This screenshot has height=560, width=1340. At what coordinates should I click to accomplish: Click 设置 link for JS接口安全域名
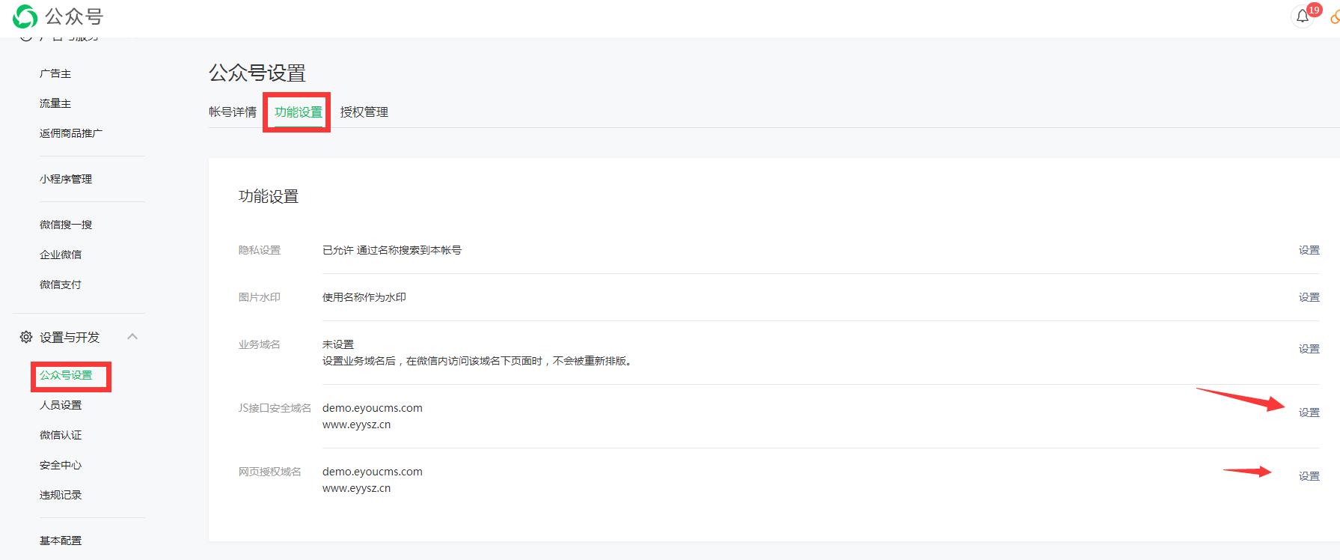coord(1309,413)
